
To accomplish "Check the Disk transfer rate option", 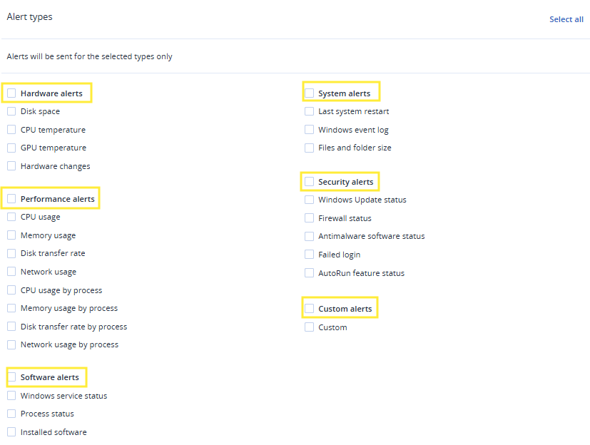I will (x=11, y=253).
